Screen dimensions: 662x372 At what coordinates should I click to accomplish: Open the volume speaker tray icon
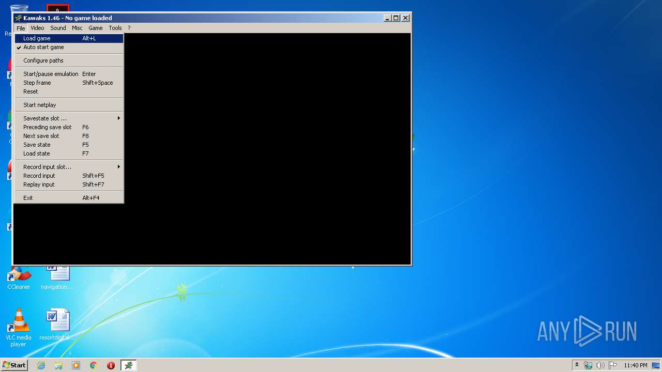click(x=600, y=365)
